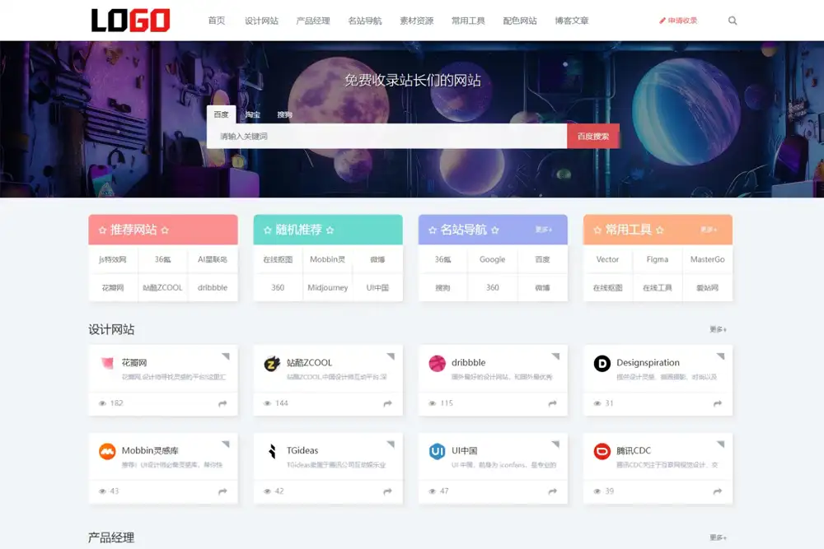This screenshot has width=824, height=549.
Task: Click corner triangle on TGideas card
Action: point(391,444)
